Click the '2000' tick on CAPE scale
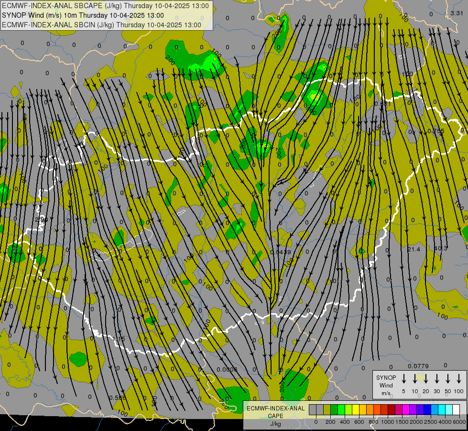 pos(416,422)
